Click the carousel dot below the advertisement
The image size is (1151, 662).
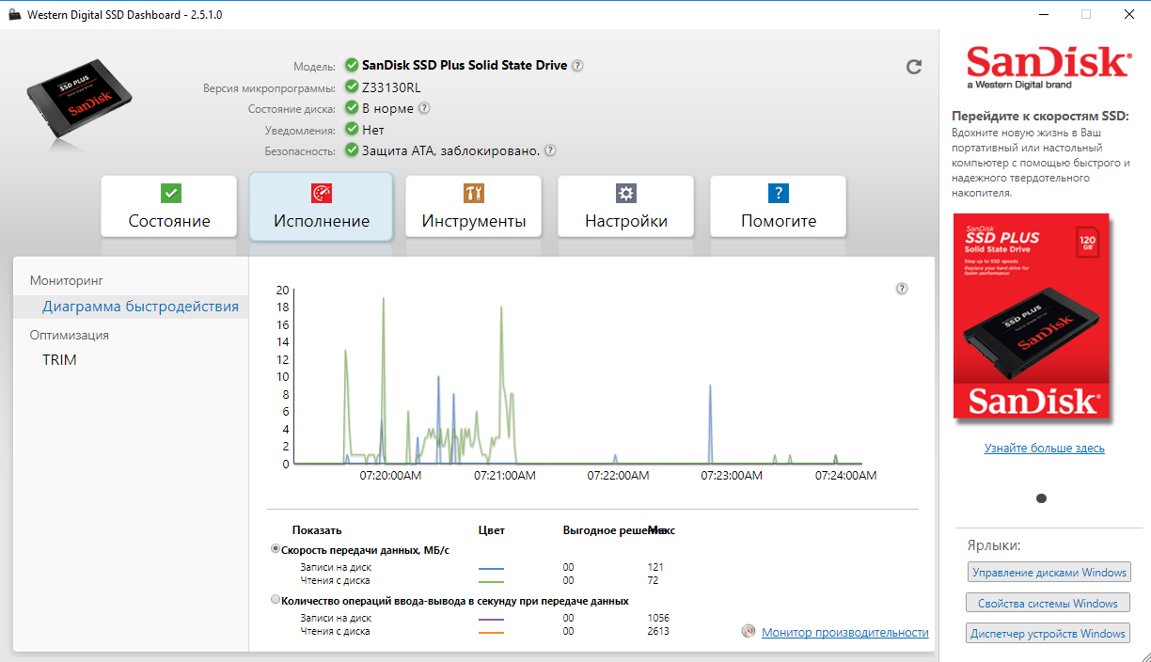[x=1041, y=498]
